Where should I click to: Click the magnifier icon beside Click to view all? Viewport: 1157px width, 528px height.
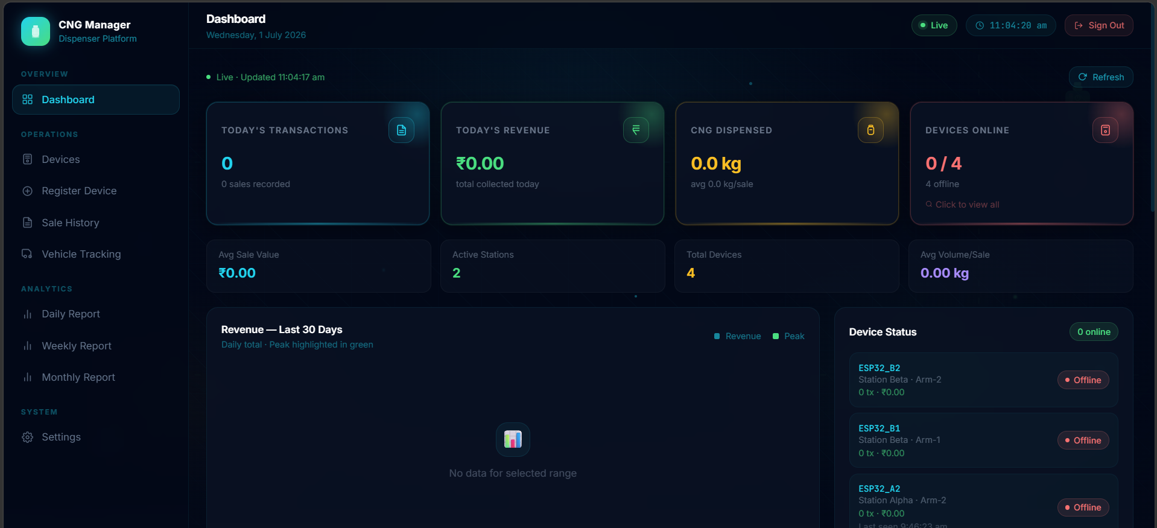click(x=929, y=205)
